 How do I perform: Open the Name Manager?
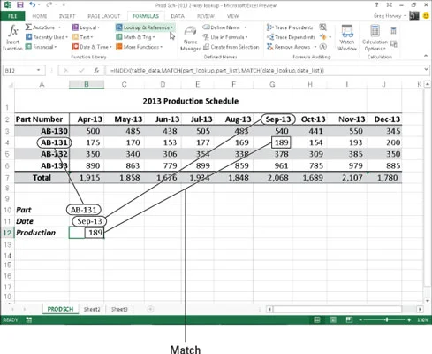(190, 39)
